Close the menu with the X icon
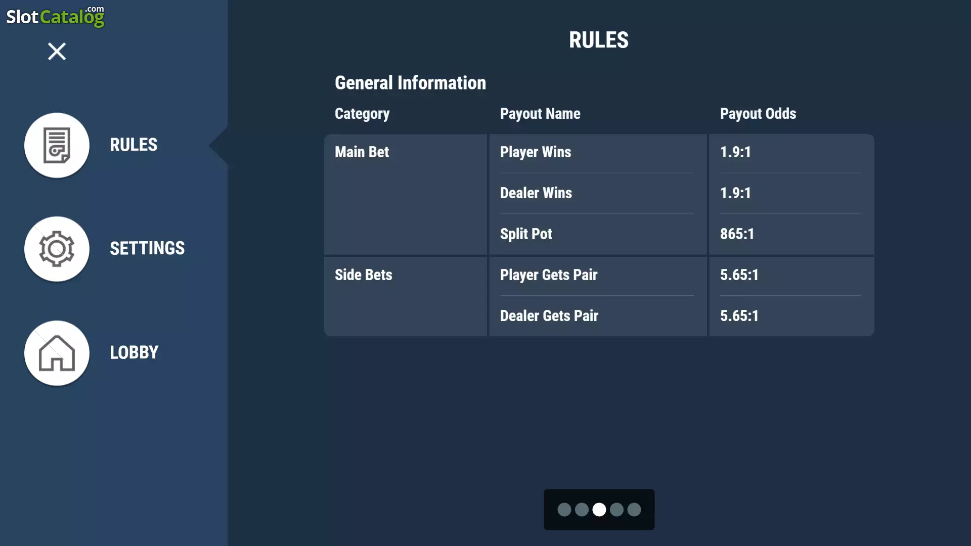Image resolution: width=971 pixels, height=546 pixels. click(x=57, y=51)
